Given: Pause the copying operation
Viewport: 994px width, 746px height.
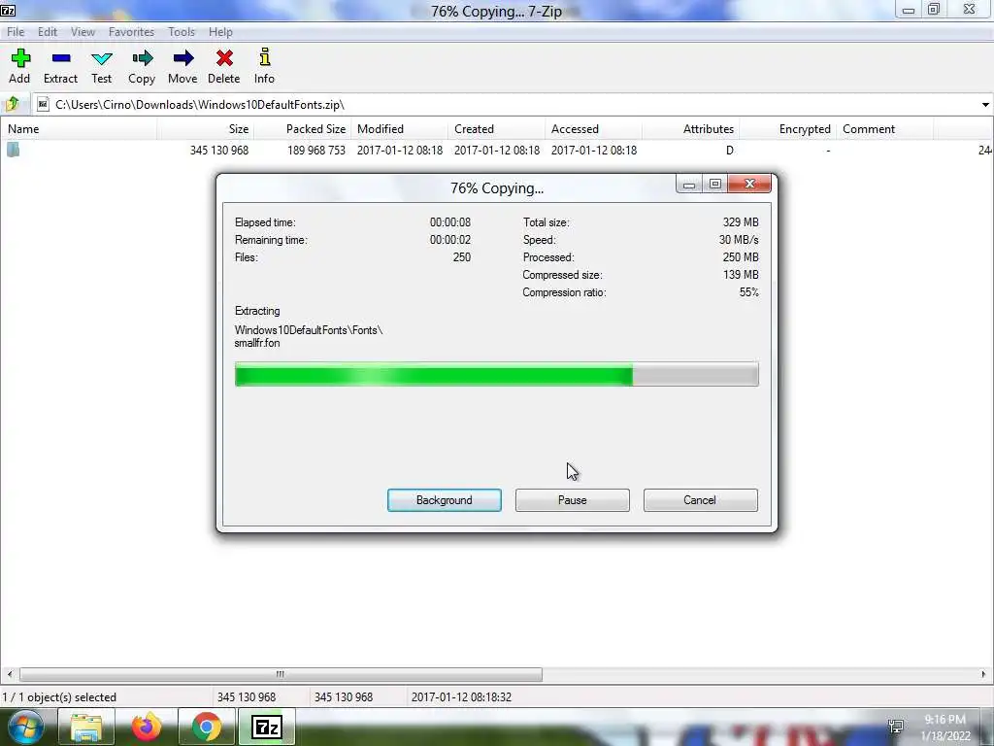Looking at the screenshot, I should tap(573, 500).
